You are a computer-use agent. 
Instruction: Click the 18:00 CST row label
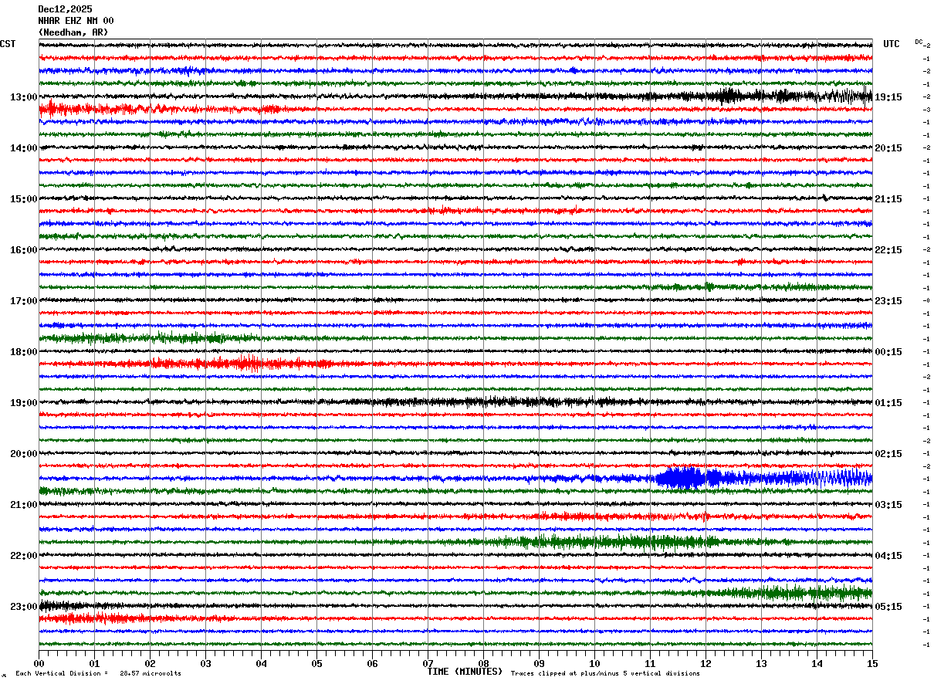coord(23,352)
